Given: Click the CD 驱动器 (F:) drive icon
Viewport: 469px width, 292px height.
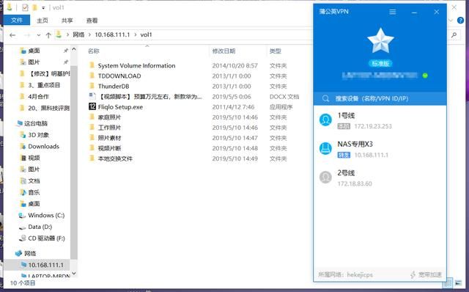Looking at the screenshot, I should coord(22,238).
